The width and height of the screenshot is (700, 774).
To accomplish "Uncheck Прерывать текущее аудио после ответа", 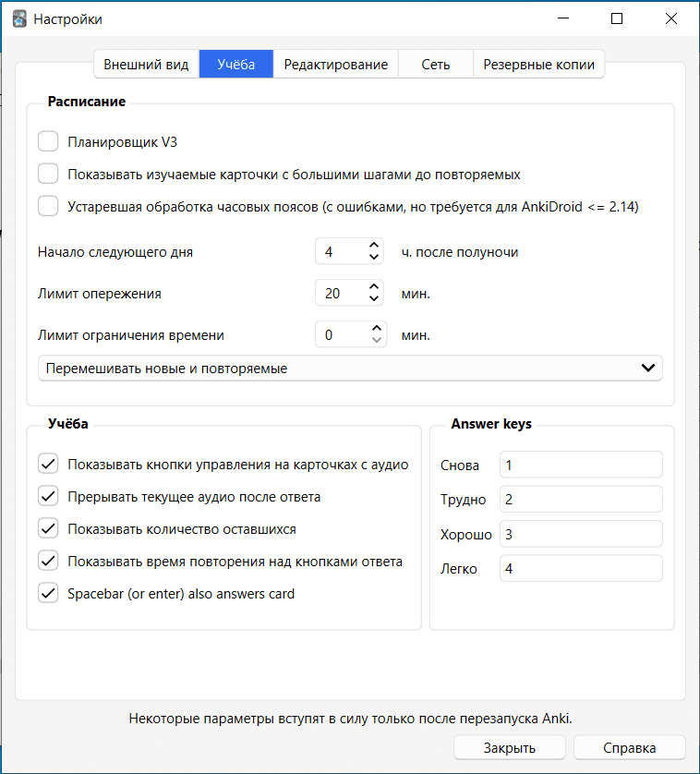I will [48, 497].
